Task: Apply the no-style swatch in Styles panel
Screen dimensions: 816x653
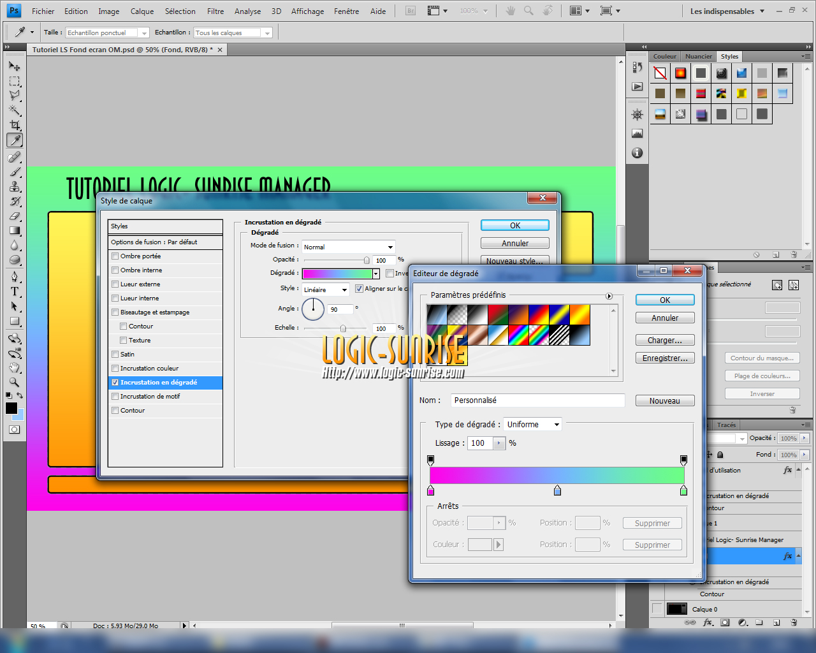Action: [660, 73]
